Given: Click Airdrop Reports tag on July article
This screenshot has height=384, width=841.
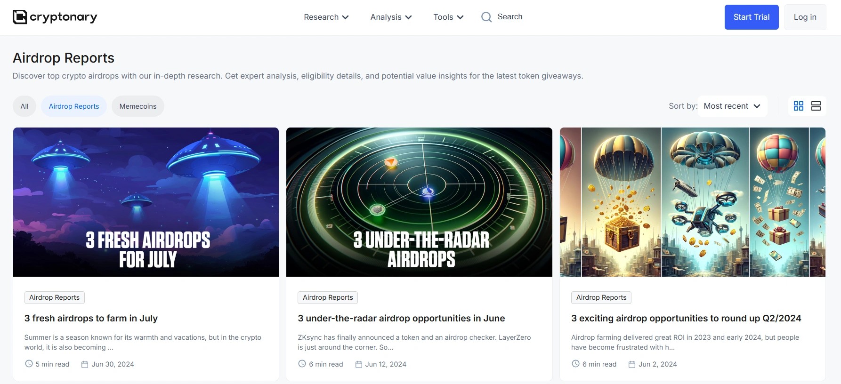Looking at the screenshot, I should point(55,297).
